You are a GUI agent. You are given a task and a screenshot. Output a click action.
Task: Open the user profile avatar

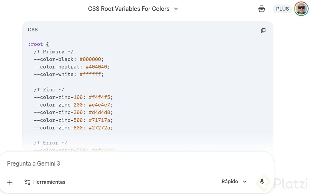pyautogui.click(x=301, y=9)
